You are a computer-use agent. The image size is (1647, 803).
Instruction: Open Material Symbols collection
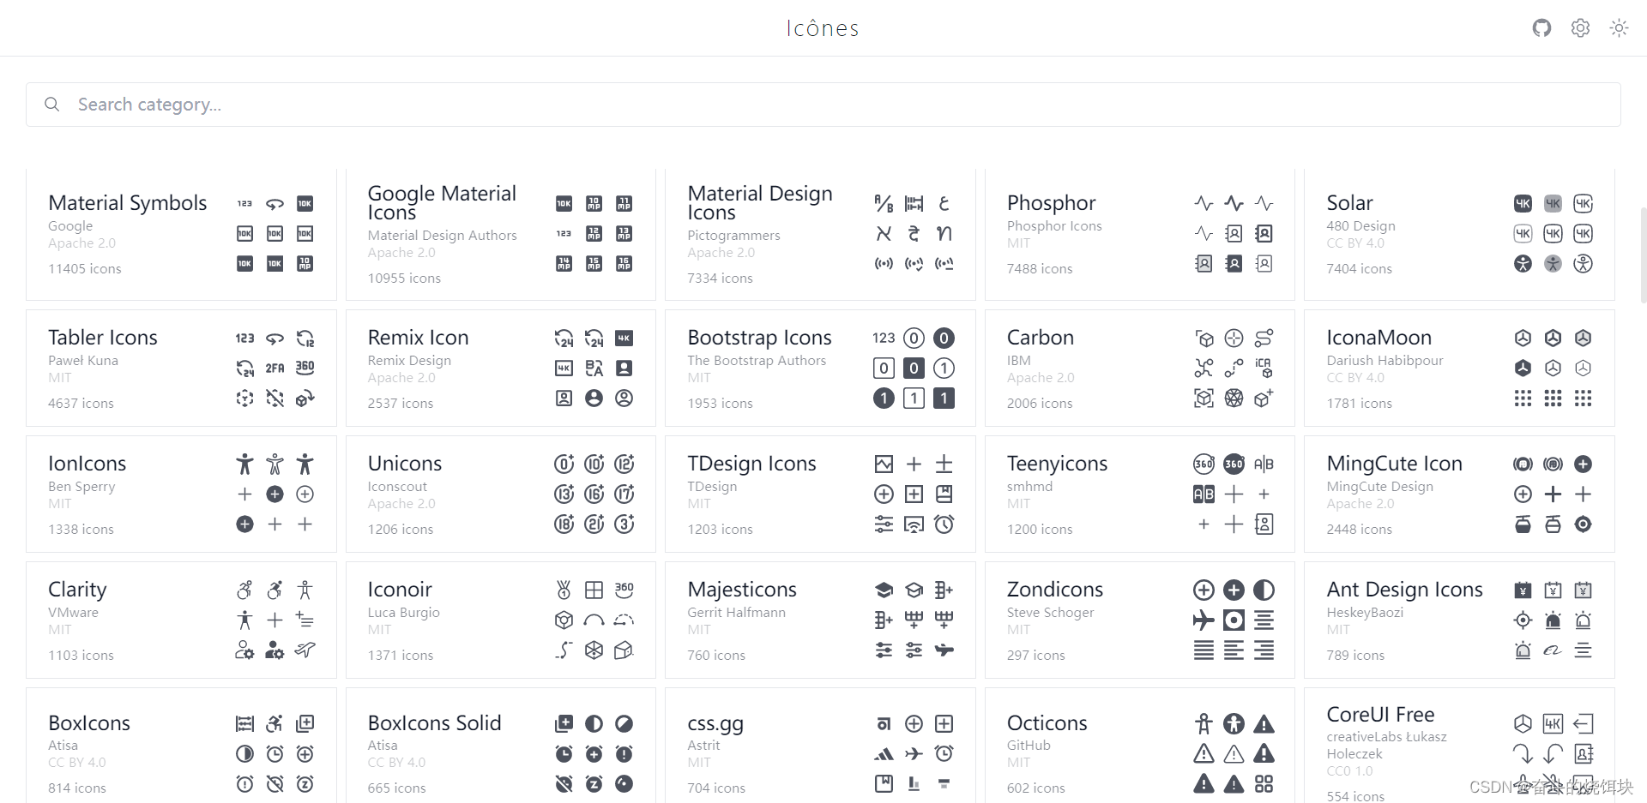tap(181, 235)
